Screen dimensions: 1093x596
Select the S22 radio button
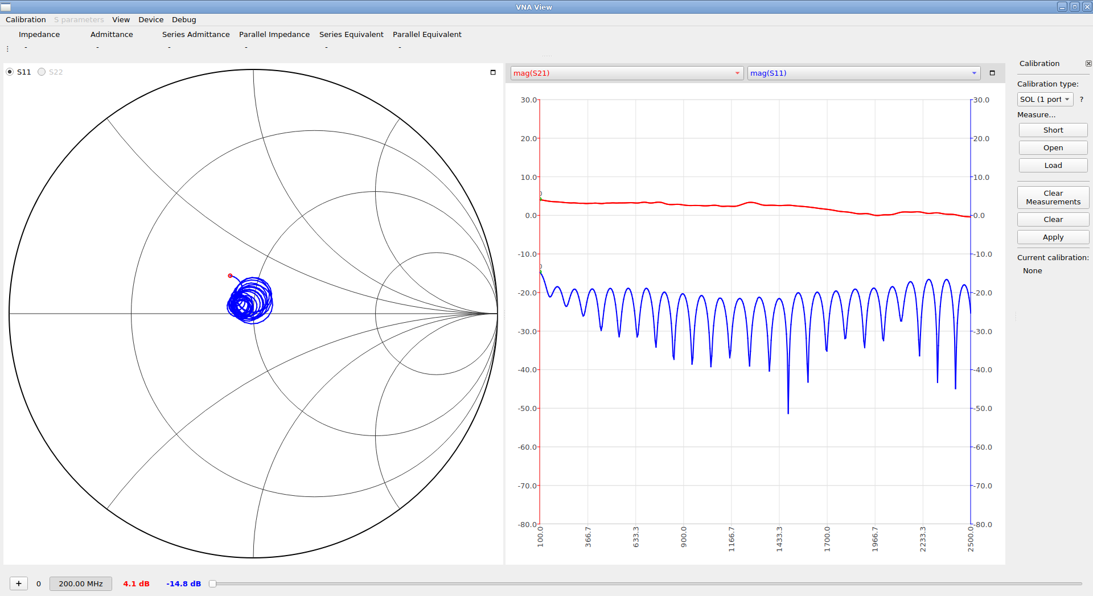42,72
